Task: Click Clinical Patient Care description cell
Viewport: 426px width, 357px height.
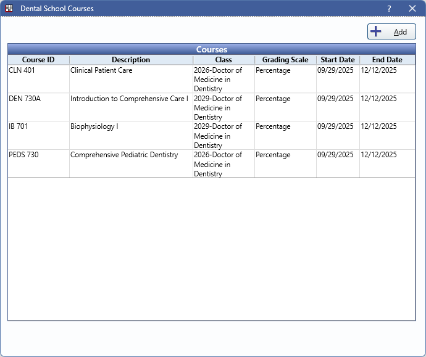Action: 101,70
